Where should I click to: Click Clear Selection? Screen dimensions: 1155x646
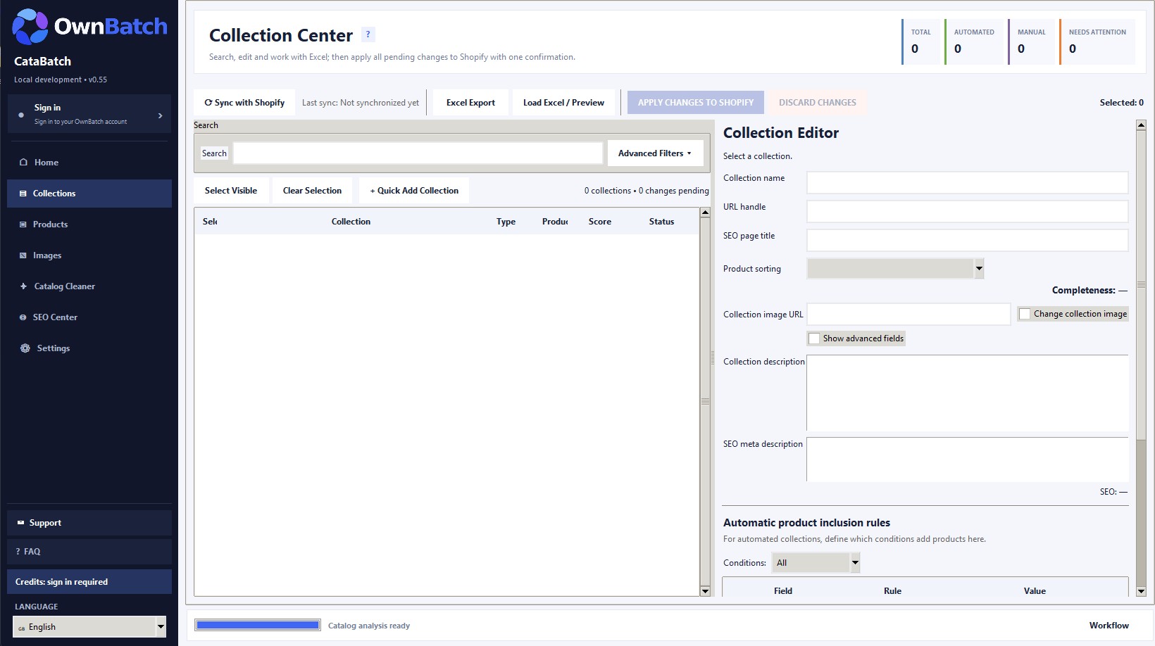[312, 191]
